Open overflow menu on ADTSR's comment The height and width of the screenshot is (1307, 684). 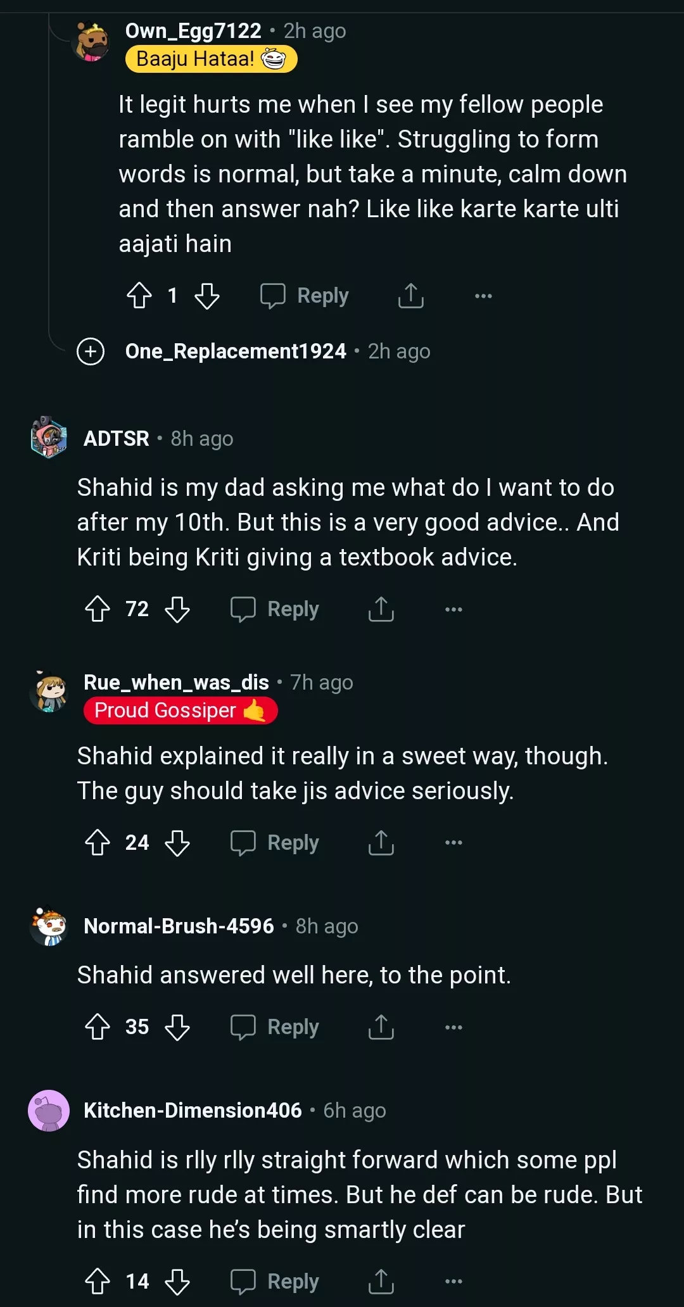(x=453, y=609)
